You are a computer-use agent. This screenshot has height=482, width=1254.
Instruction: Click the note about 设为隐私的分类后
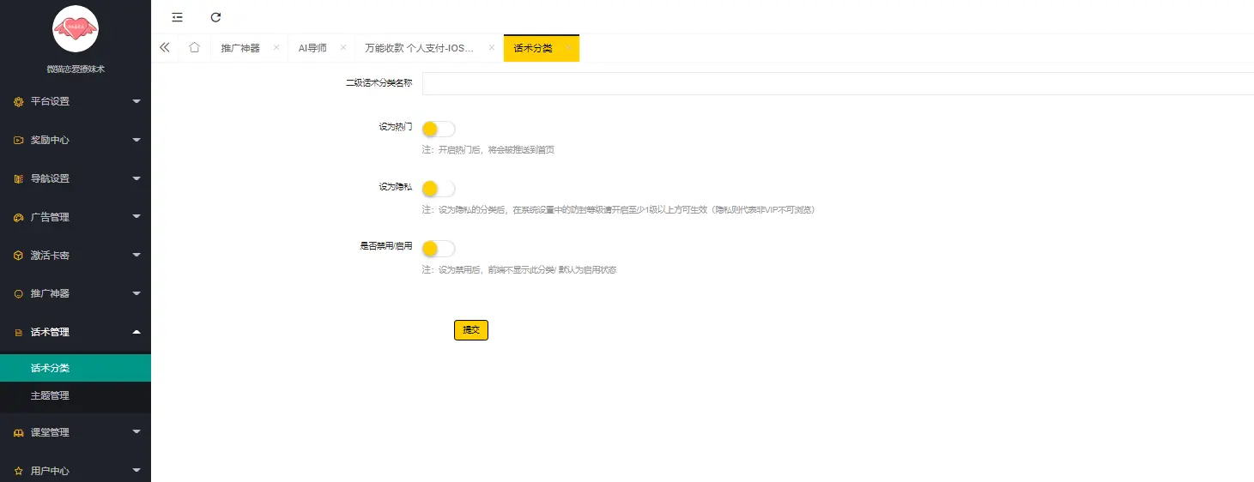pos(618,210)
